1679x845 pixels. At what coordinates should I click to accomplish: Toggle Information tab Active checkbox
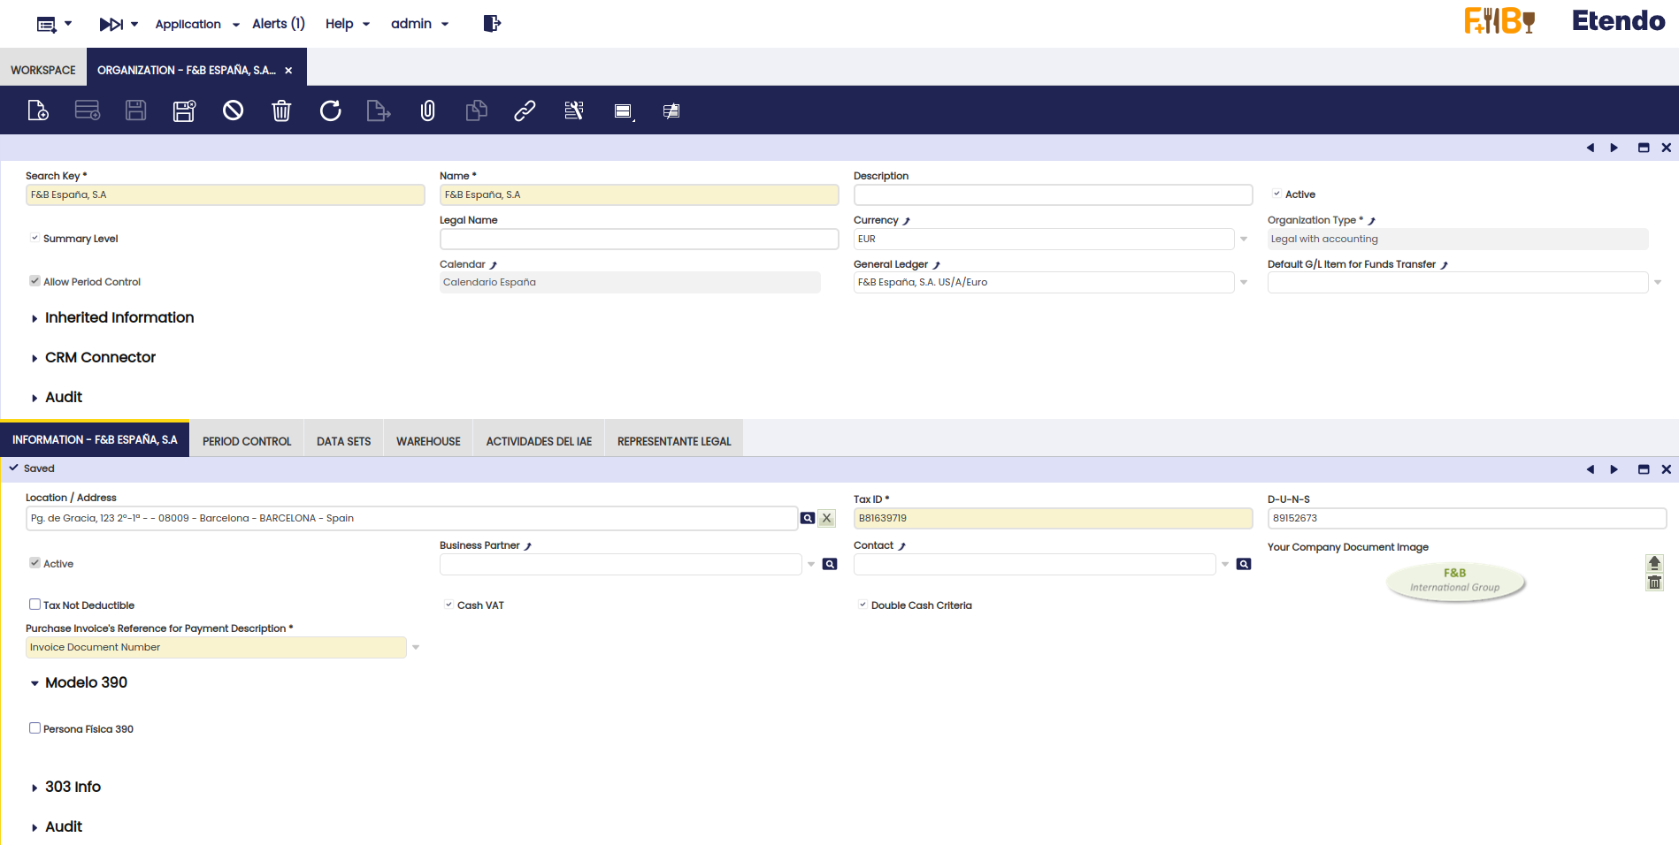click(x=34, y=563)
